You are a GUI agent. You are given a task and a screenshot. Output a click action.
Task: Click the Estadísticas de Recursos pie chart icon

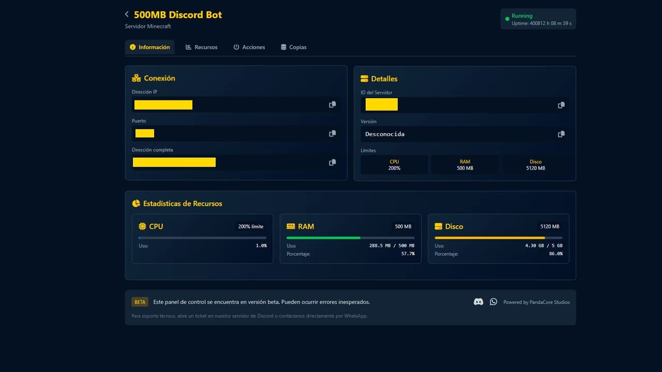click(136, 204)
